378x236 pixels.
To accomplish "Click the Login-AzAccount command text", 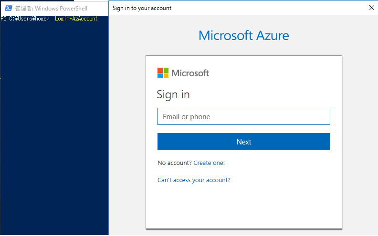I will click(x=76, y=19).
